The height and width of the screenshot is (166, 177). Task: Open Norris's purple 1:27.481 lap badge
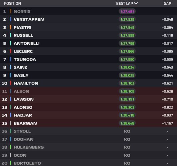(x=127, y=12)
